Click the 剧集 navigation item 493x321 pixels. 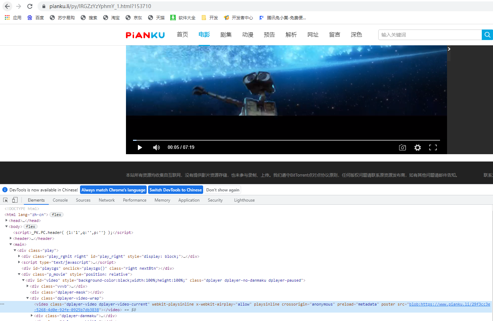(x=226, y=34)
